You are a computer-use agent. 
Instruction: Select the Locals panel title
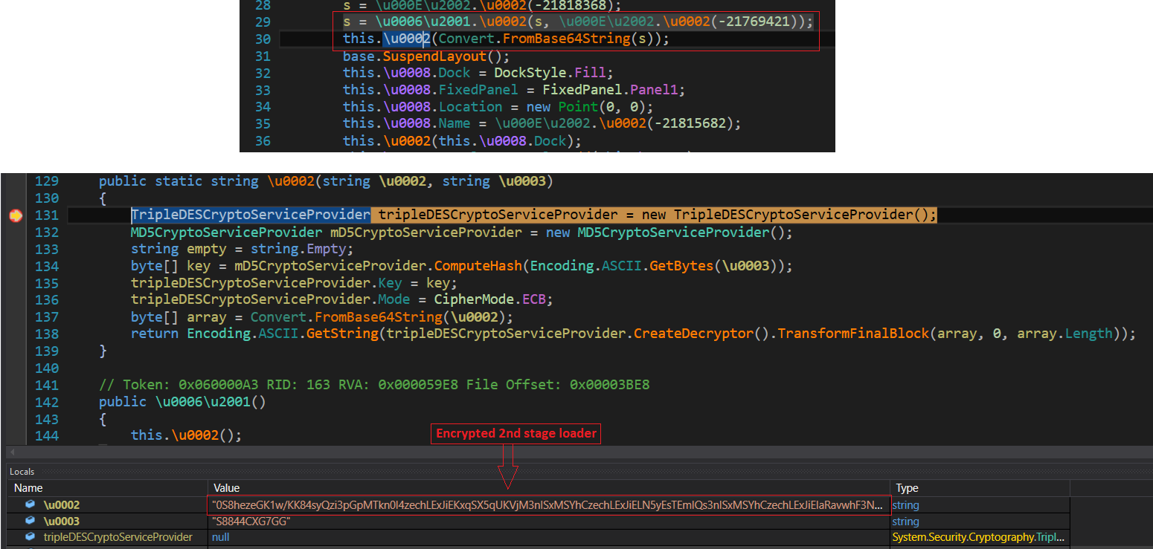click(x=22, y=472)
